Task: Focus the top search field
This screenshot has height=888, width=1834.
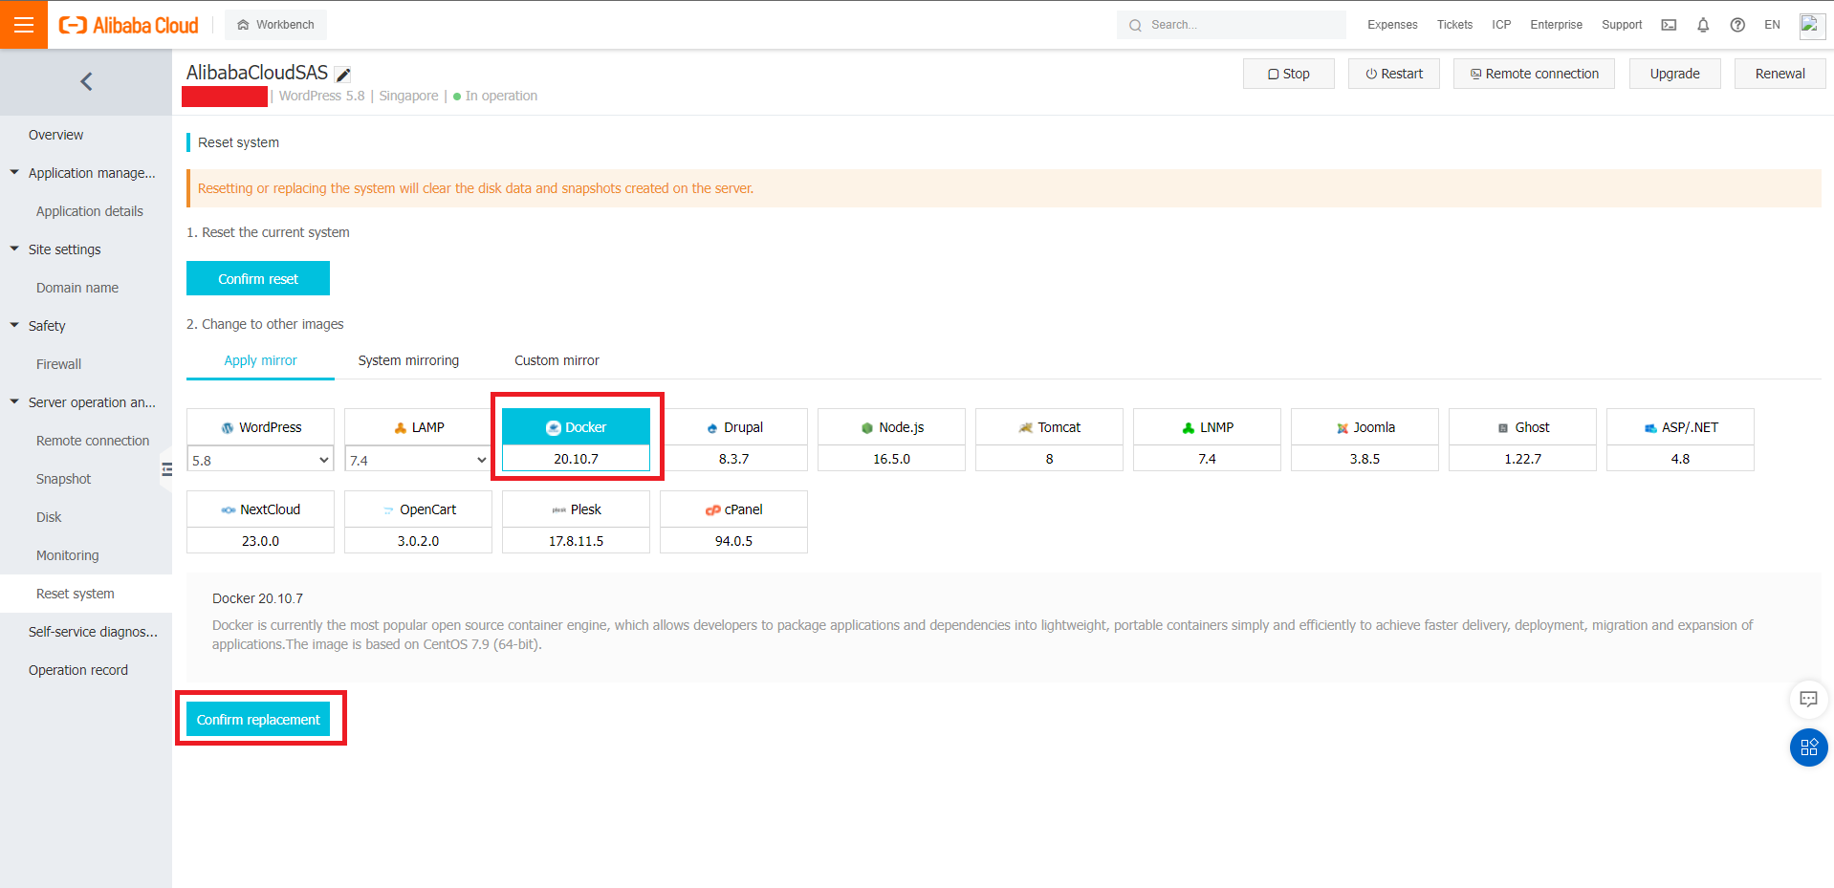Action: coord(1232,25)
